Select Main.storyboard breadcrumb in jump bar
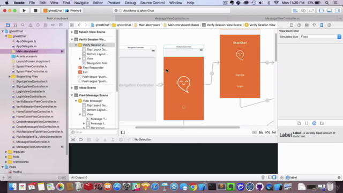 (147, 25)
